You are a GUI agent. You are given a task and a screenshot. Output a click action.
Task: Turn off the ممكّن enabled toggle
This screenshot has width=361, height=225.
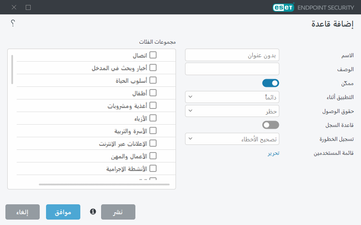coord(270,83)
